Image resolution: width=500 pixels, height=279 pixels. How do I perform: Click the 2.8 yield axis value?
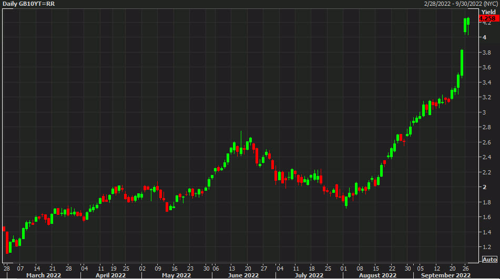tap(487, 127)
